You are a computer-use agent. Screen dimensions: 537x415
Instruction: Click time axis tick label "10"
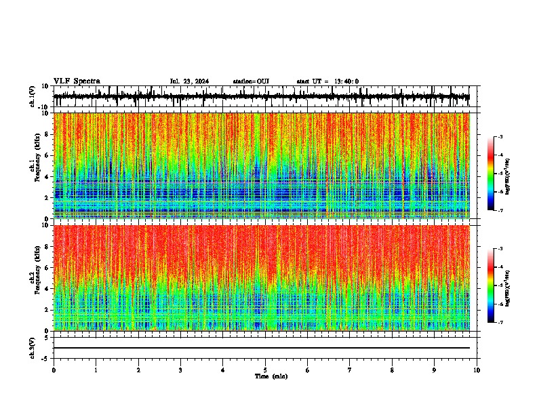click(477, 370)
